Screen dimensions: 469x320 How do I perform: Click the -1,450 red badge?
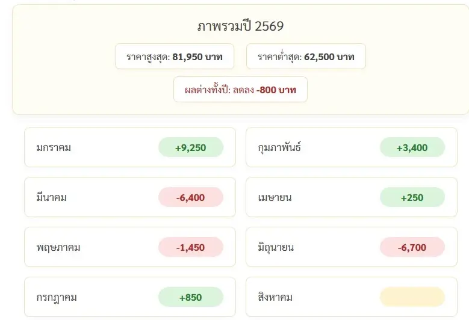click(x=191, y=247)
